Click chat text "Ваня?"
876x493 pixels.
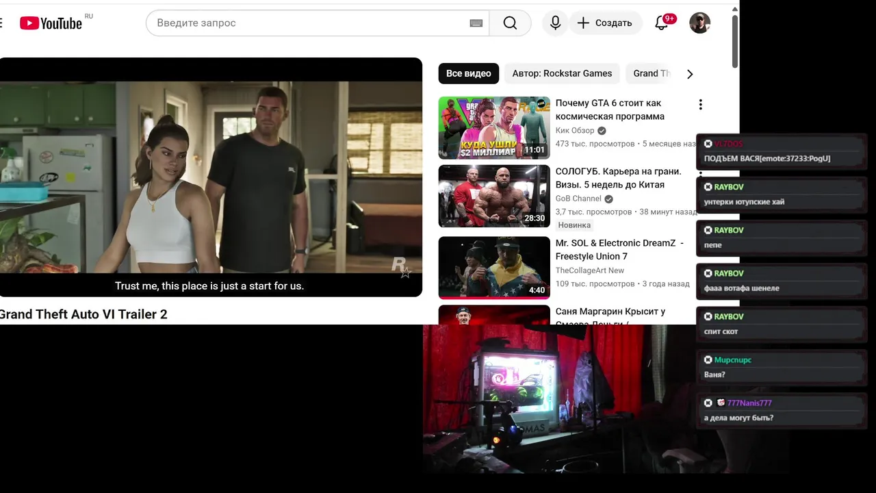[714, 375]
